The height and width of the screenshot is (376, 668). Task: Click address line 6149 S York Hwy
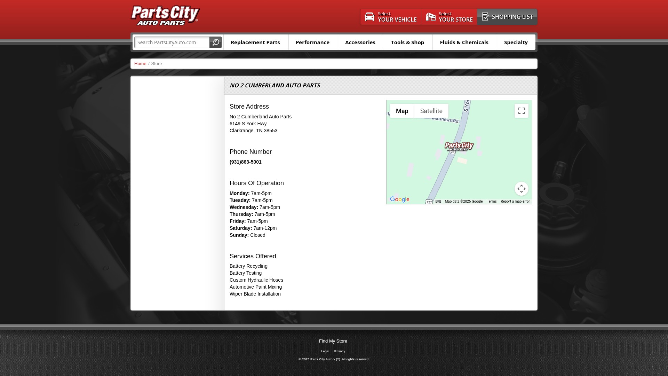tap(248, 124)
